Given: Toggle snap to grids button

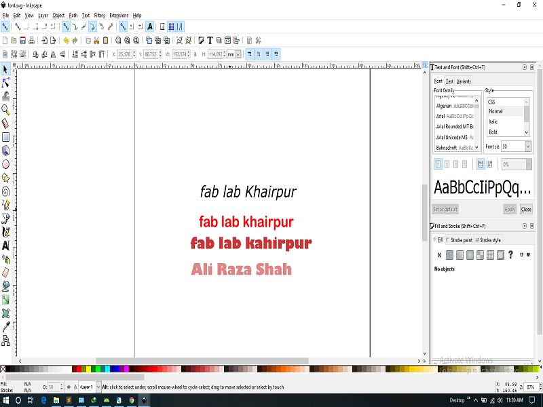Looking at the screenshot, I should 171,26.
